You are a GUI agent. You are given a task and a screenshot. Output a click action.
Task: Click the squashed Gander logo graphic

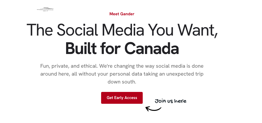coord(45,9)
